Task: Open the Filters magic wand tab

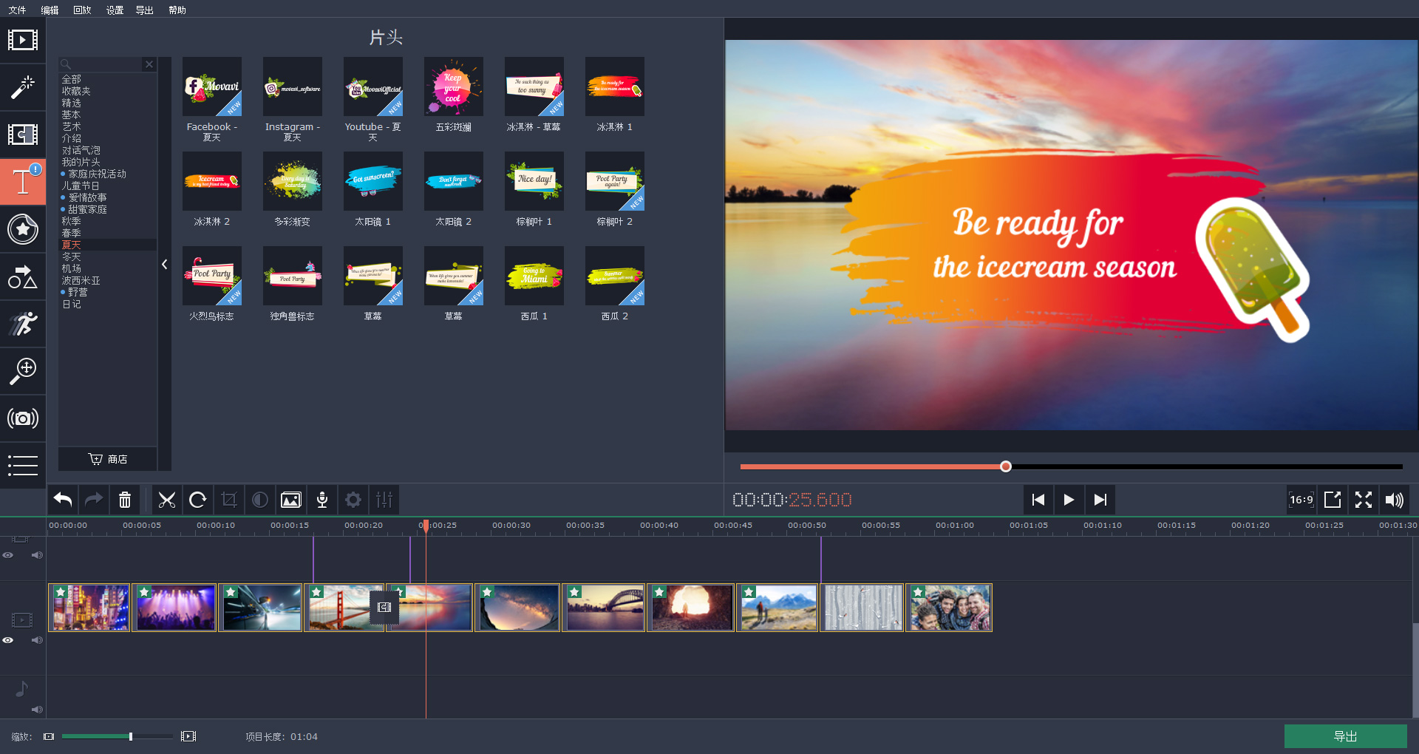Action: (x=22, y=87)
